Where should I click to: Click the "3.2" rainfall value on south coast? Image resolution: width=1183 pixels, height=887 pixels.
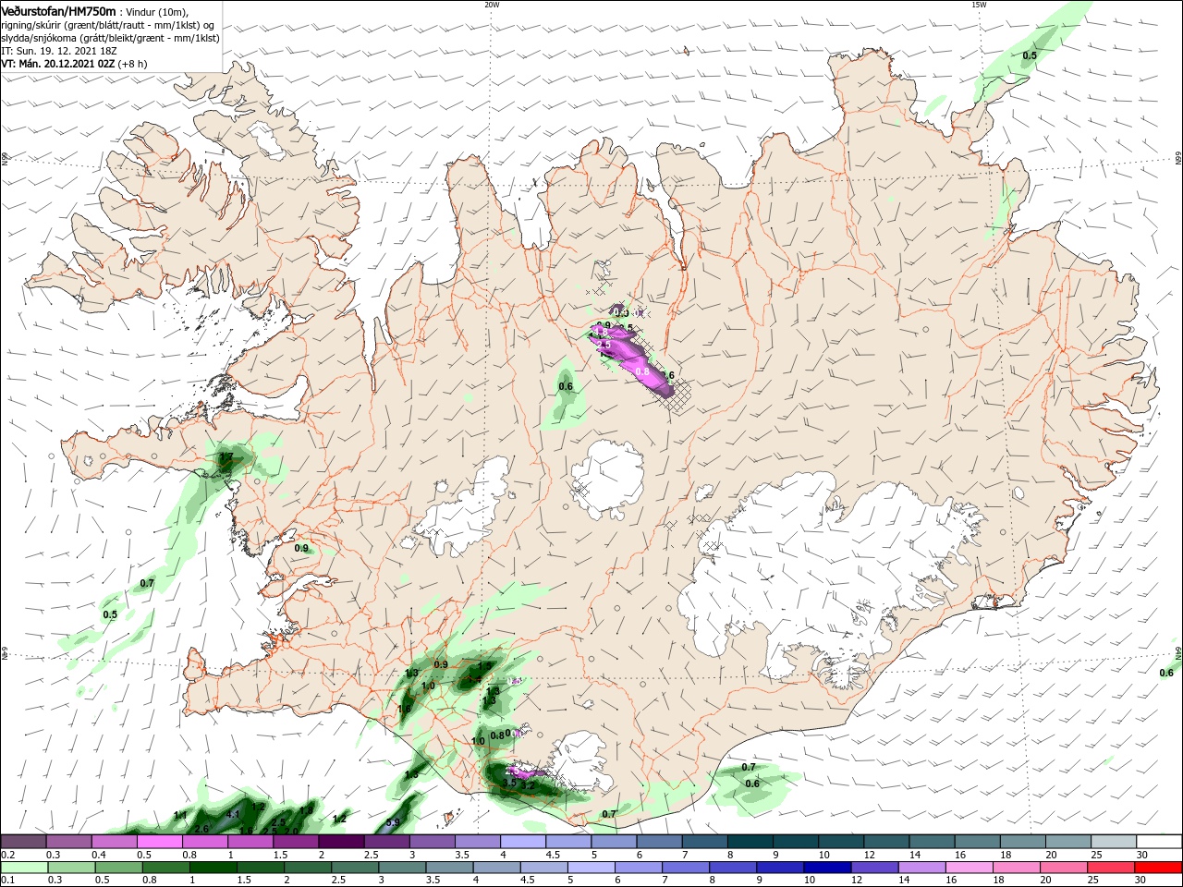point(528,786)
